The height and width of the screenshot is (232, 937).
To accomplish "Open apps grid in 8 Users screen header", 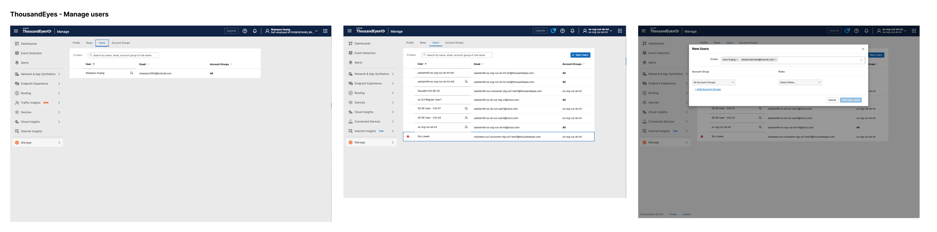I will 620,31.
